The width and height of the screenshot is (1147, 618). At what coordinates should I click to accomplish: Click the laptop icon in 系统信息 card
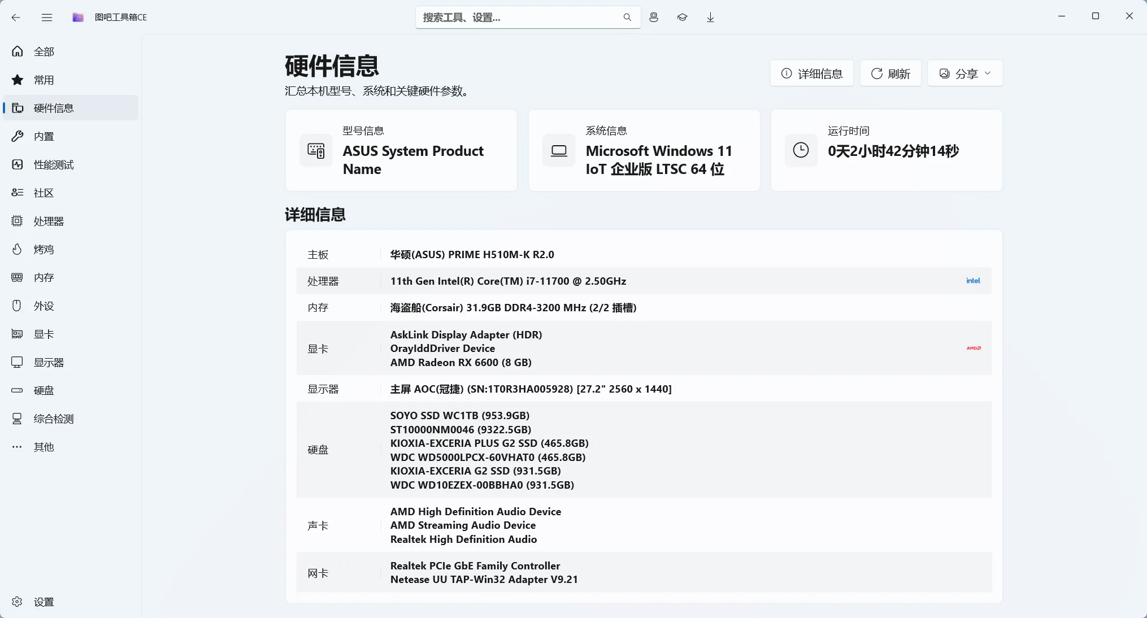click(559, 151)
